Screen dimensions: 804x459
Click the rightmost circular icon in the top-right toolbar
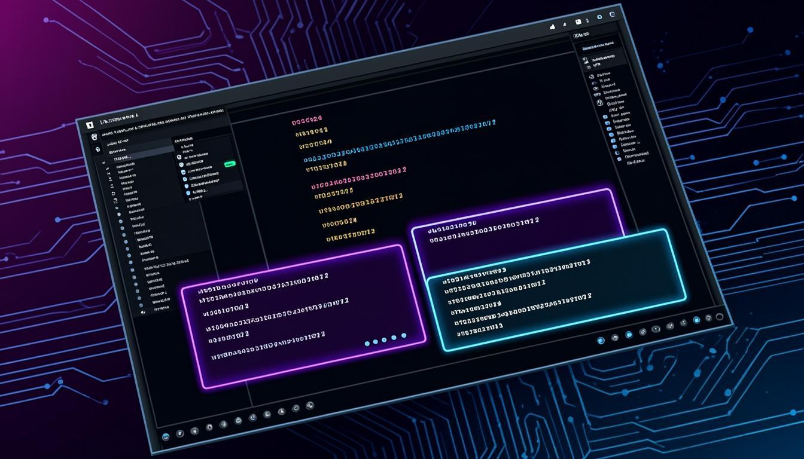pyautogui.click(x=612, y=15)
